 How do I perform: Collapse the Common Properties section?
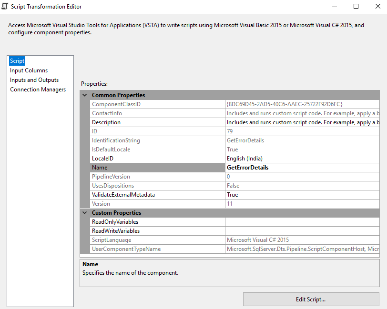[x=85, y=95]
